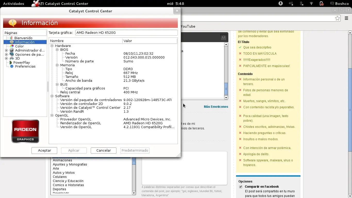Click the tags text area in browser
This screenshot has width=352, height=198.
coord(185,168)
